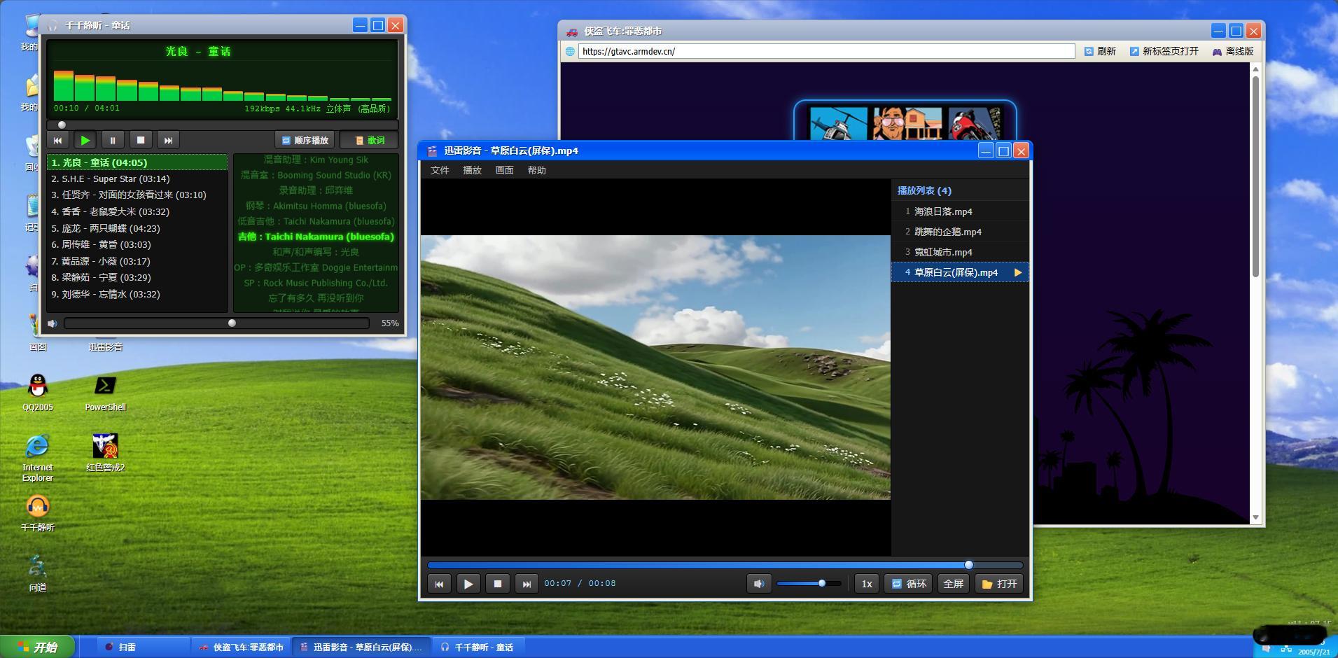Play the song in TTPlayer

(85, 140)
